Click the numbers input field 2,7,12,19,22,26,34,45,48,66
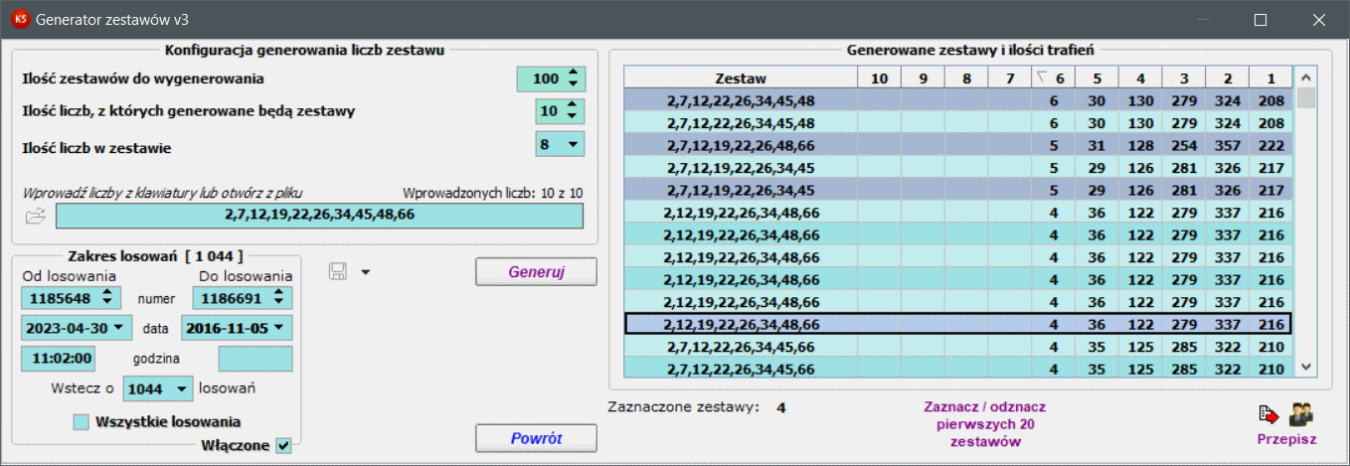Viewport: 1350px width, 466px height. pos(320,216)
